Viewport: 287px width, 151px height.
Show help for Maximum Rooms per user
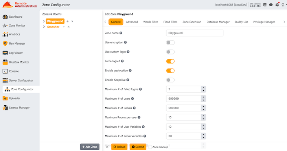coord(139,117)
